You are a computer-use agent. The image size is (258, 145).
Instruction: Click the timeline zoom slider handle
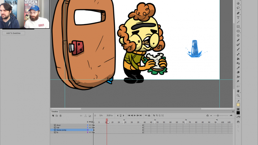218,116
